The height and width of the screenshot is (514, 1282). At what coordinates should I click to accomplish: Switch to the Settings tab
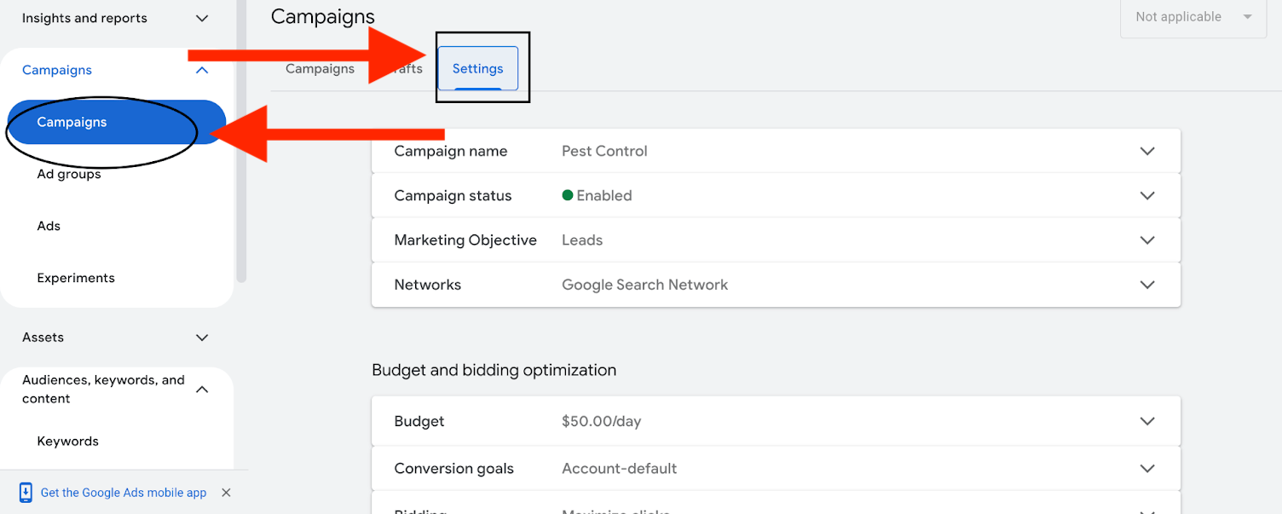(x=477, y=69)
